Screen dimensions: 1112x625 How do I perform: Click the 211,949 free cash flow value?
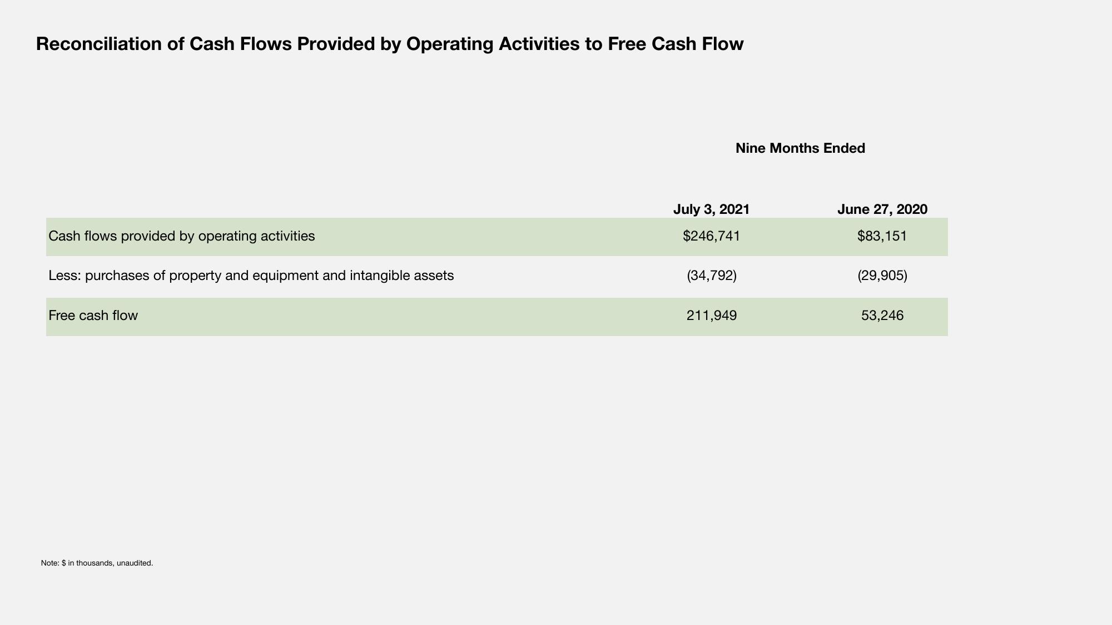pyautogui.click(x=711, y=316)
